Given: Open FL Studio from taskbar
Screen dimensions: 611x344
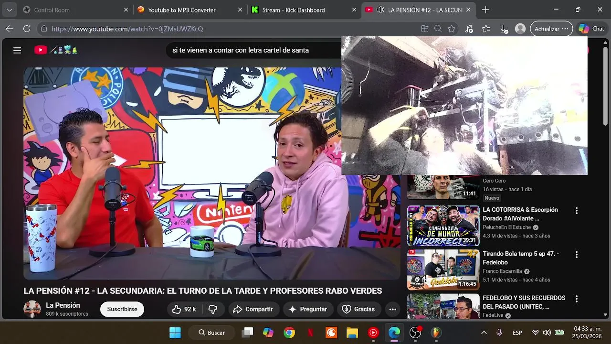Looking at the screenshot, I should (436, 333).
